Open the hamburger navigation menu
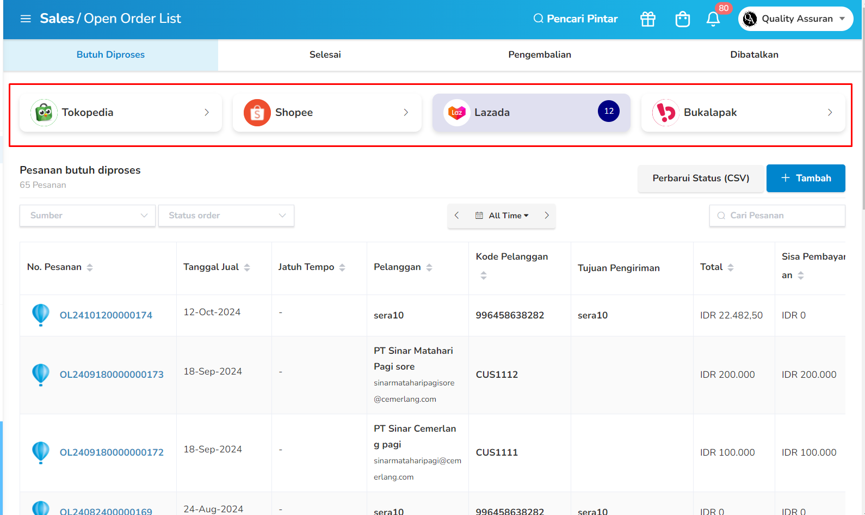The image size is (865, 515). coord(26,19)
